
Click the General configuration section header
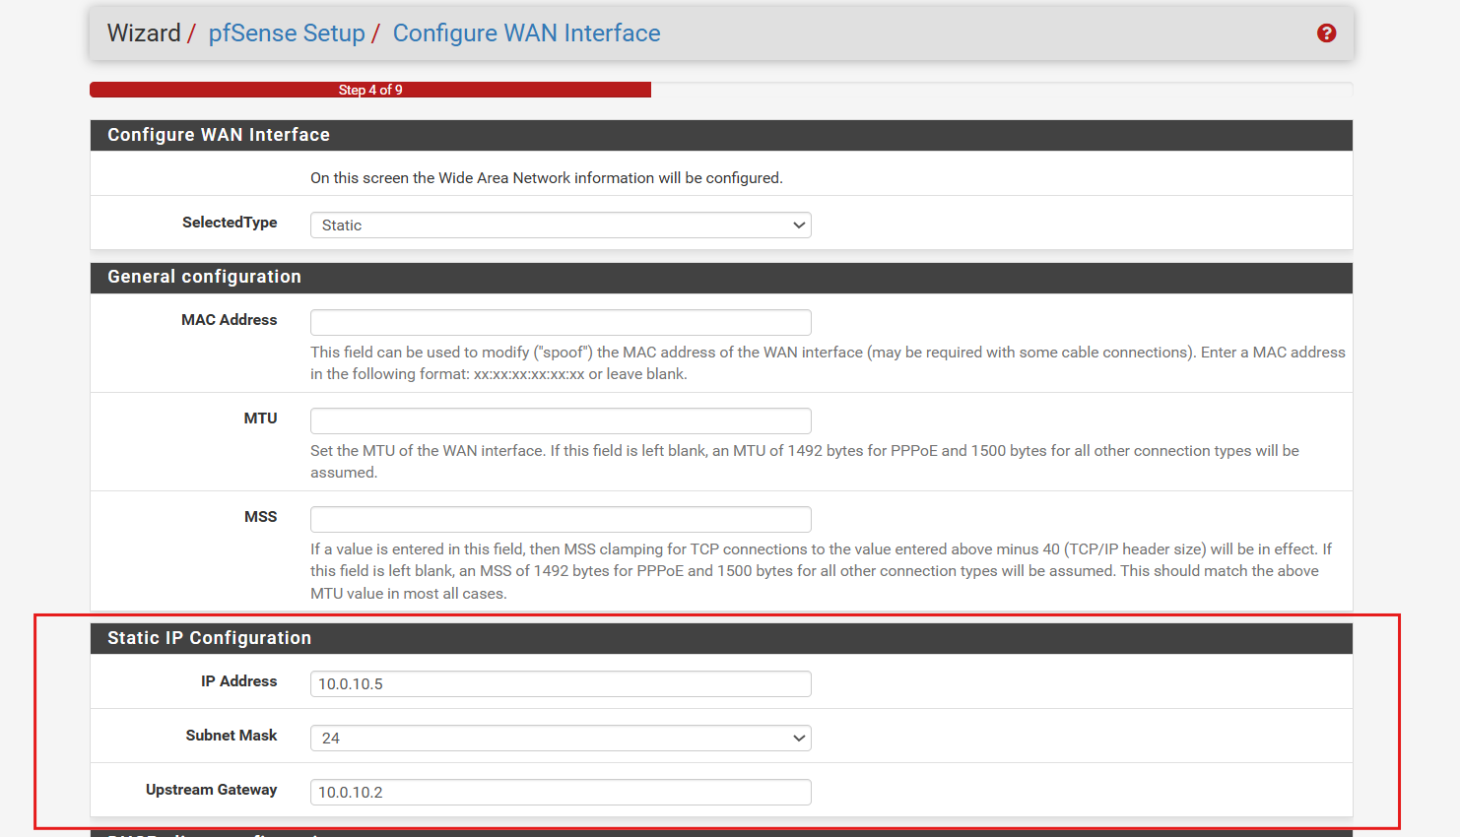pos(204,277)
